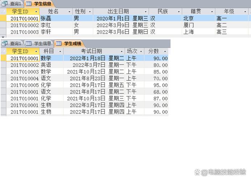Select the 考试日期 column header
The image size is (251, 181).
pyautogui.click(x=94, y=51)
